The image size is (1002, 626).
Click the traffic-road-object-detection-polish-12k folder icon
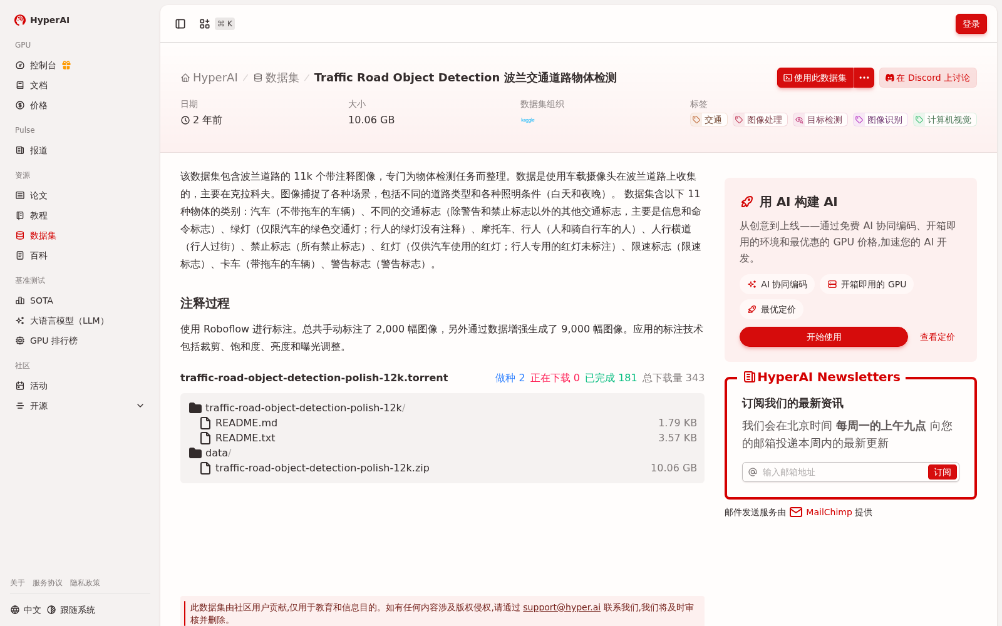click(x=195, y=408)
